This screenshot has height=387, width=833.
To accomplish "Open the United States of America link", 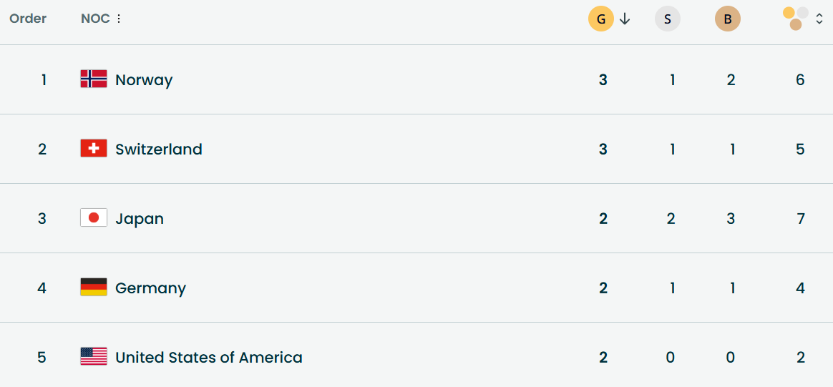I will pyautogui.click(x=209, y=357).
